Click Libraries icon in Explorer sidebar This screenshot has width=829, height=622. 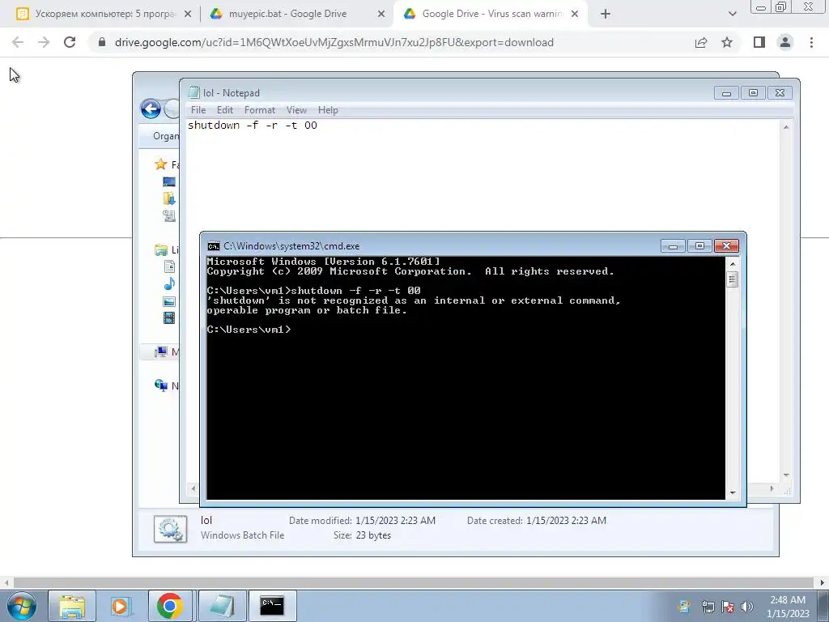coord(161,250)
